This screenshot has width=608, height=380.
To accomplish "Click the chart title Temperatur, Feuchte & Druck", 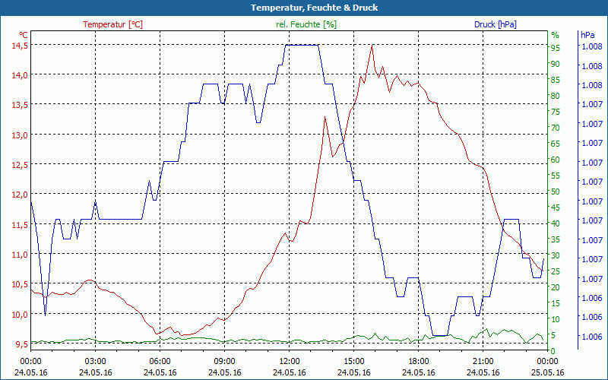I will pyautogui.click(x=304, y=8).
